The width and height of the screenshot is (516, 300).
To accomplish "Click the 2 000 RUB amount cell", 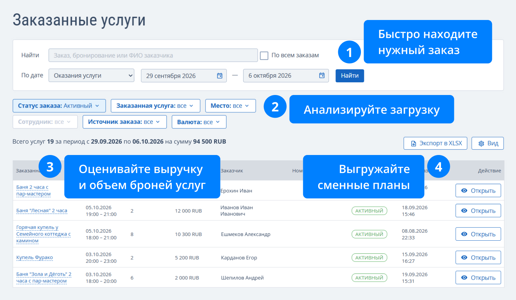I will click(x=187, y=278).
